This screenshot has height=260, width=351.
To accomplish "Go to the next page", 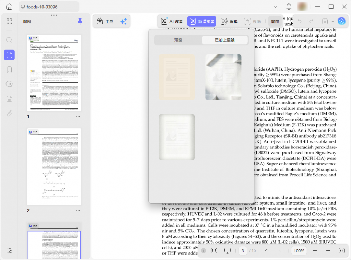I will click(280, 251).
